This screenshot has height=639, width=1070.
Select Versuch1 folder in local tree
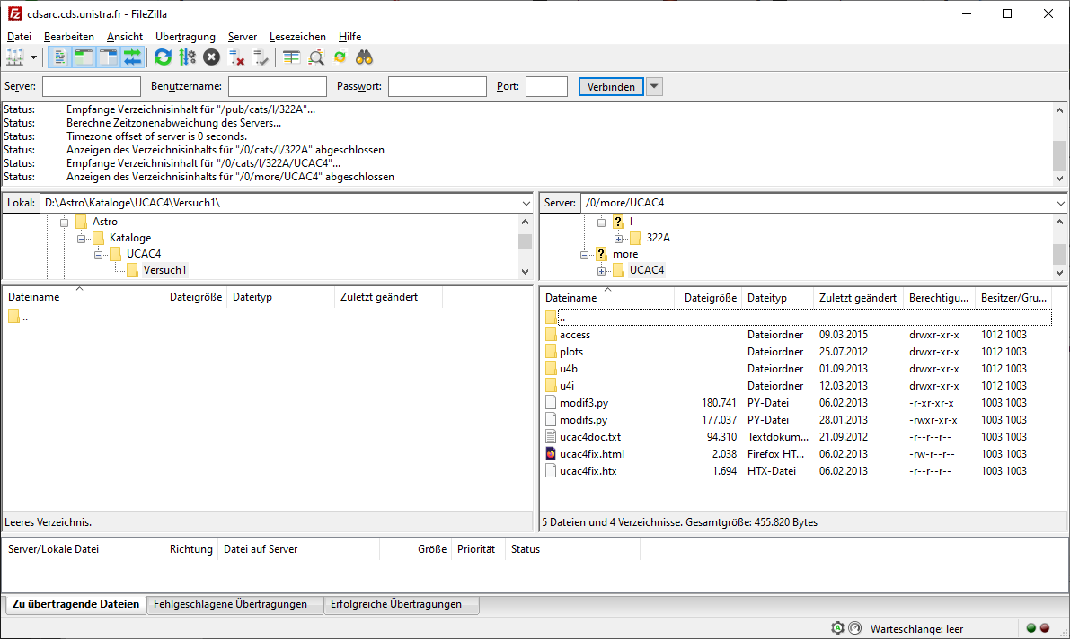pos(164,270)
